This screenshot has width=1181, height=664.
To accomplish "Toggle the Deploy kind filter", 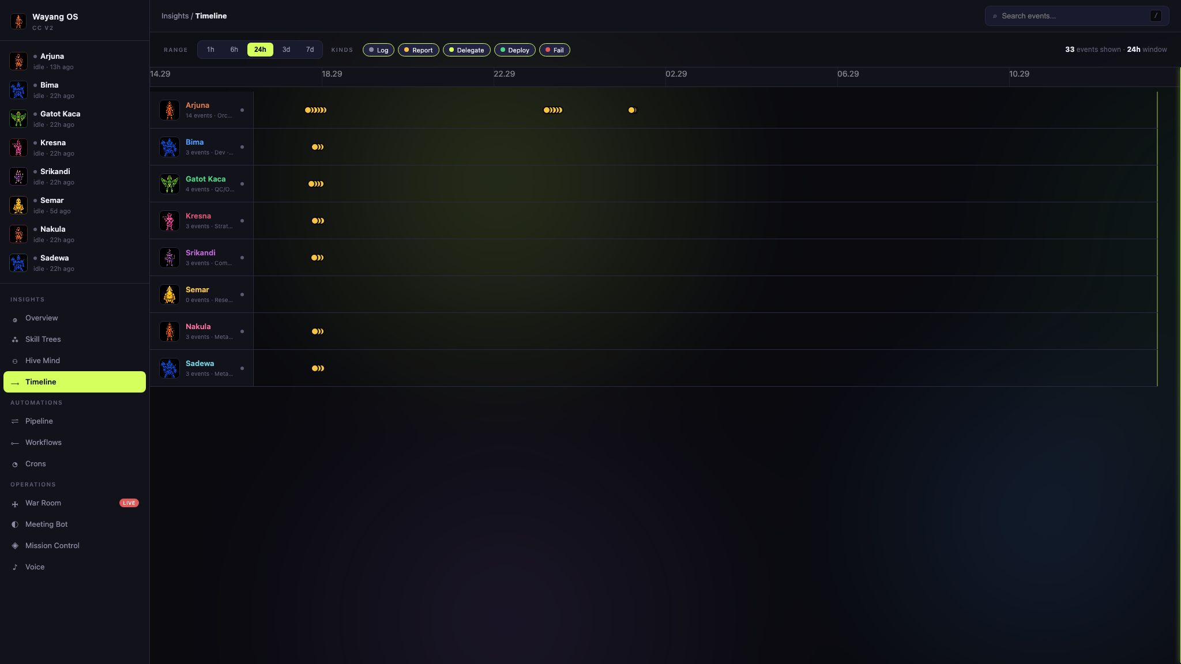I will point(515,50).
